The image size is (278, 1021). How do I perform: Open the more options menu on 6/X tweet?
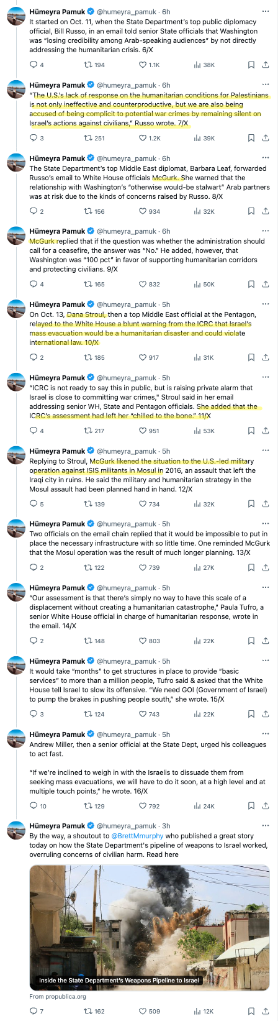(x=266, y=11)
